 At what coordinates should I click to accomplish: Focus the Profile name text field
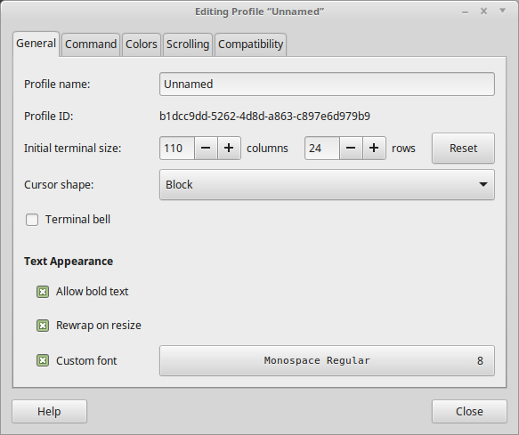point(327,84)
